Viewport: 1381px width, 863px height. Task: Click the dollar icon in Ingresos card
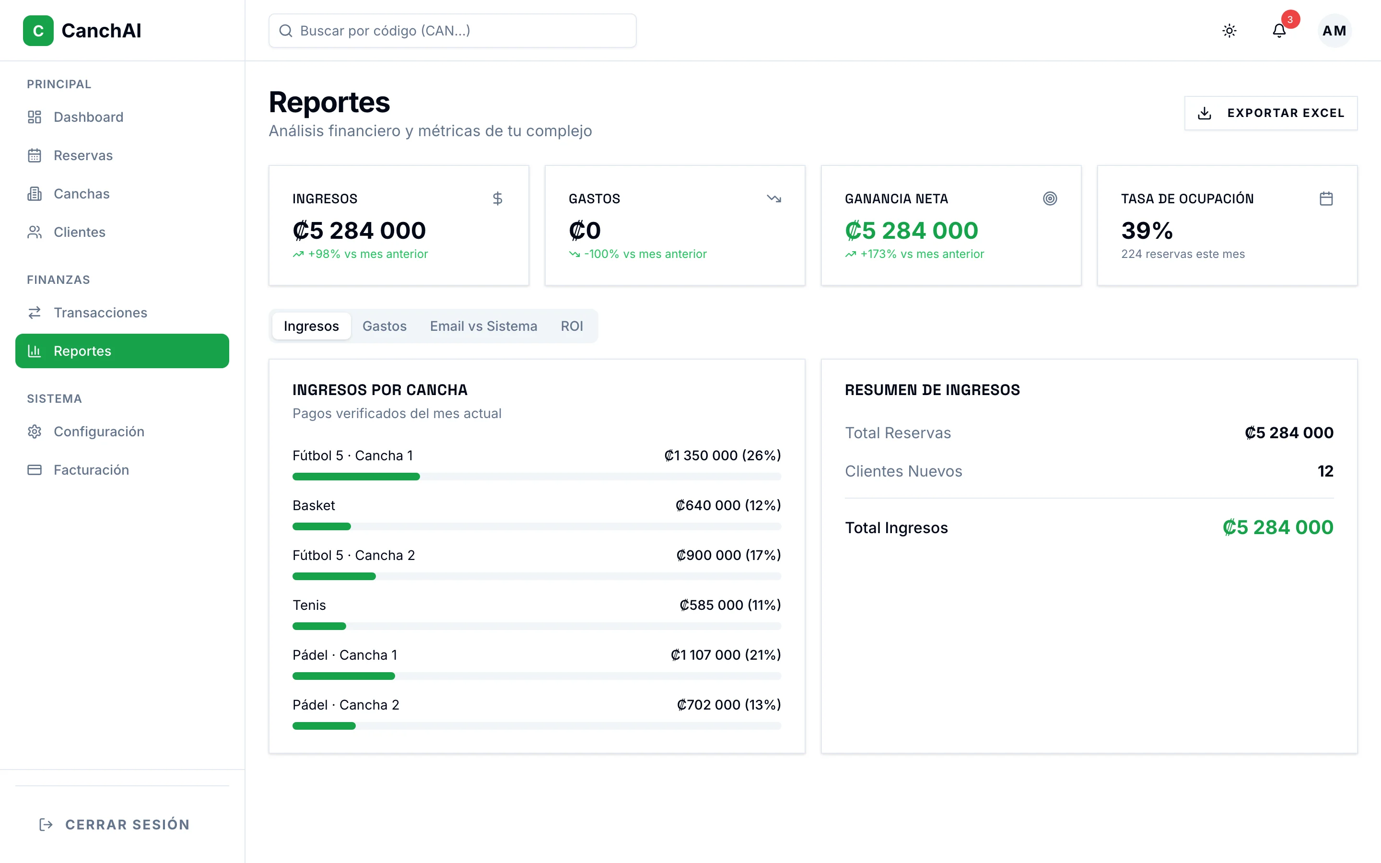(x=497, y=198)
